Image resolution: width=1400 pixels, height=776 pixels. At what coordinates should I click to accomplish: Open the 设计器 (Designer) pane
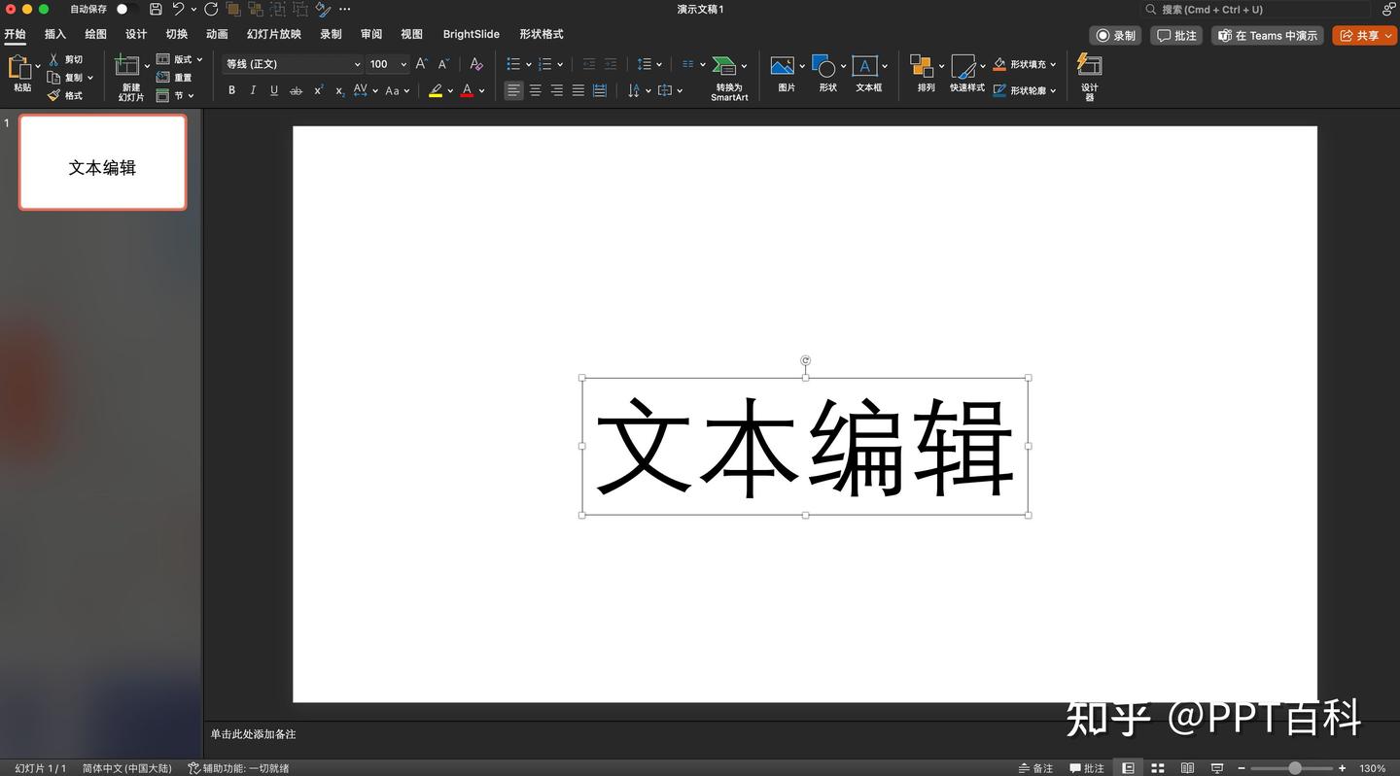1088,73
